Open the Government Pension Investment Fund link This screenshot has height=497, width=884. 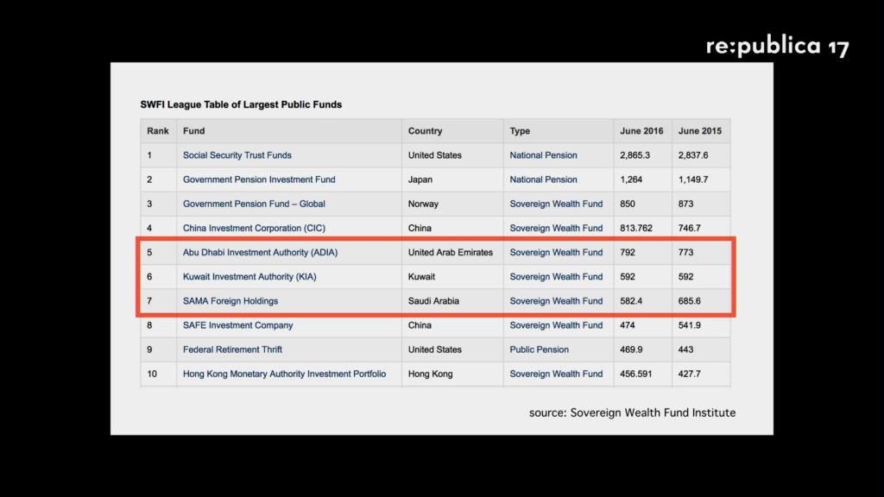[x=259, y=179]
